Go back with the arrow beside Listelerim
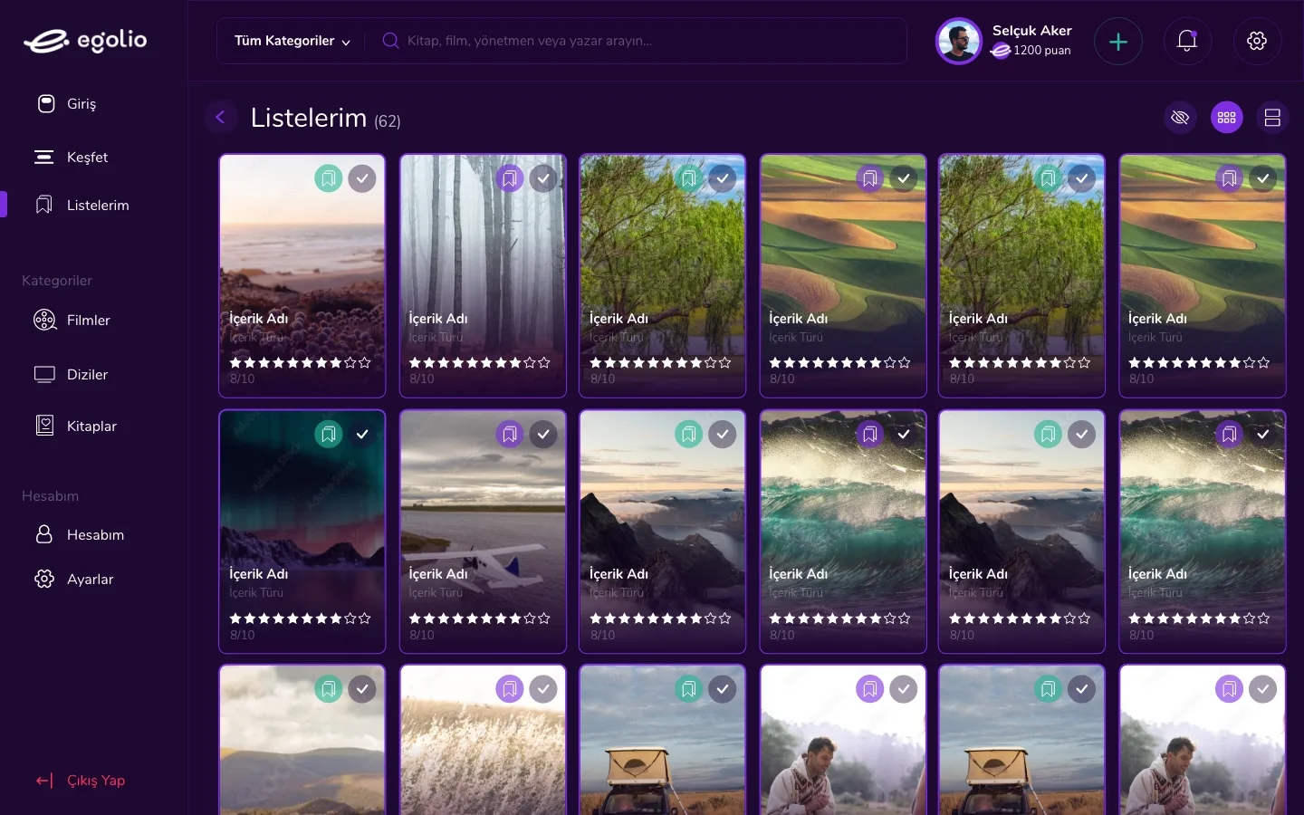 [x=220, y=117]
